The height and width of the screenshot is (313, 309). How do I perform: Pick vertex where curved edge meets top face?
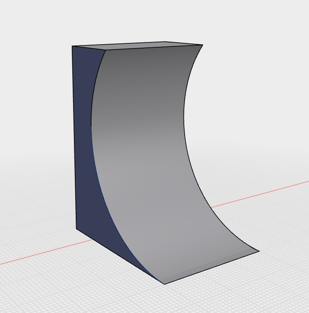pyautogui.click(x=105, y=50)
